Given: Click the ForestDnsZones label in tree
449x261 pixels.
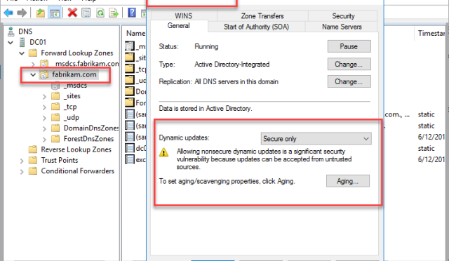Looking at the screenshot, I should (88, 139).
